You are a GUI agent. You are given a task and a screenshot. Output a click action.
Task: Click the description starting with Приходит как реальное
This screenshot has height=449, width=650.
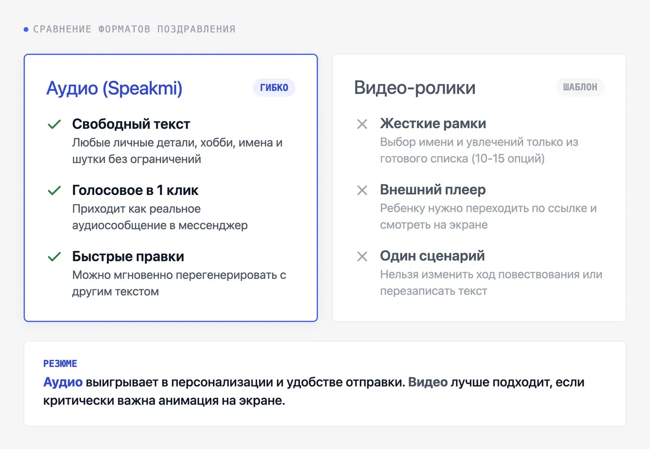click(x=160, y=217)
